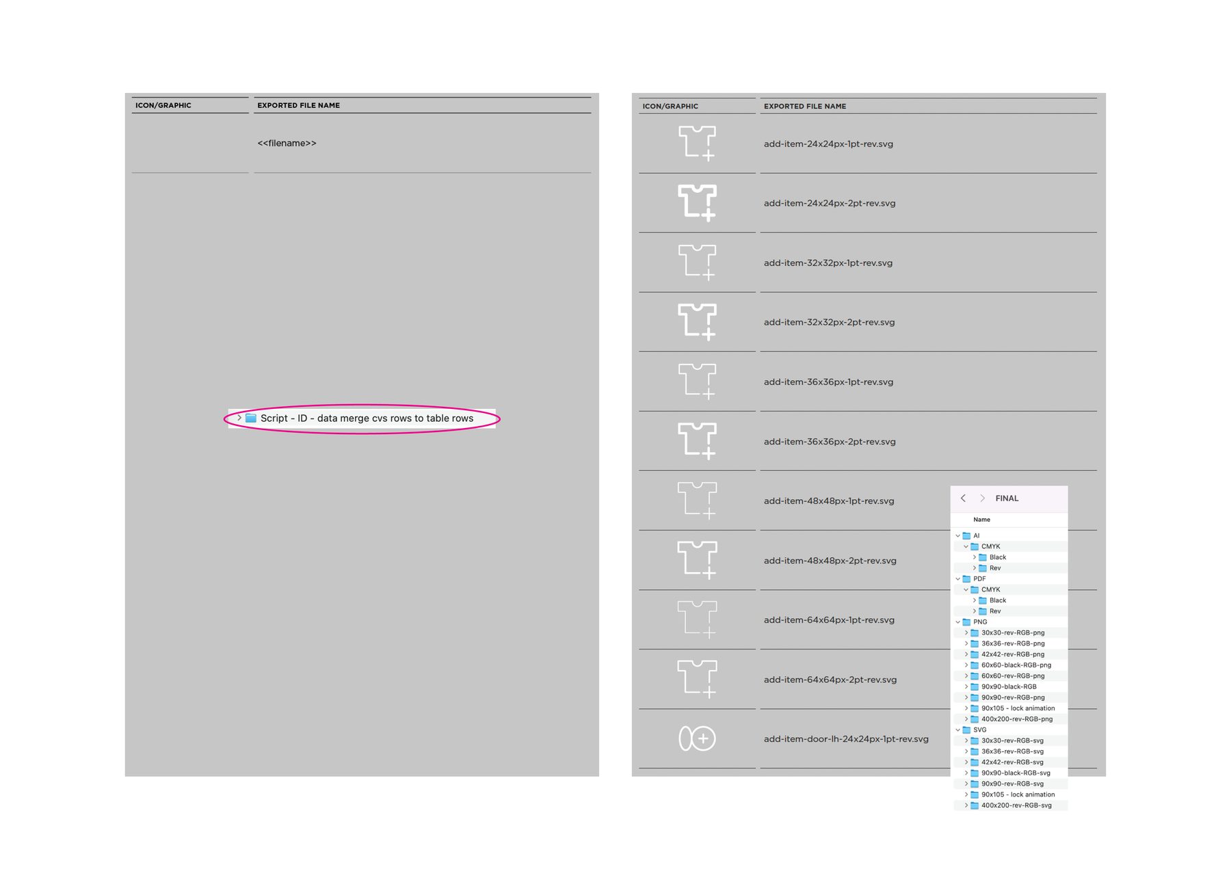
Task: Click the Script data merge folder icon
Action: coord(251,418)
